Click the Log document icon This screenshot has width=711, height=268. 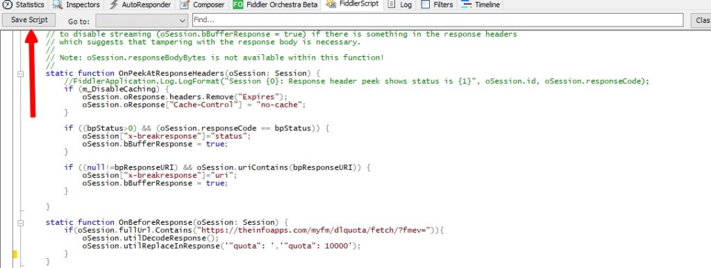click(x=392, y=5)
